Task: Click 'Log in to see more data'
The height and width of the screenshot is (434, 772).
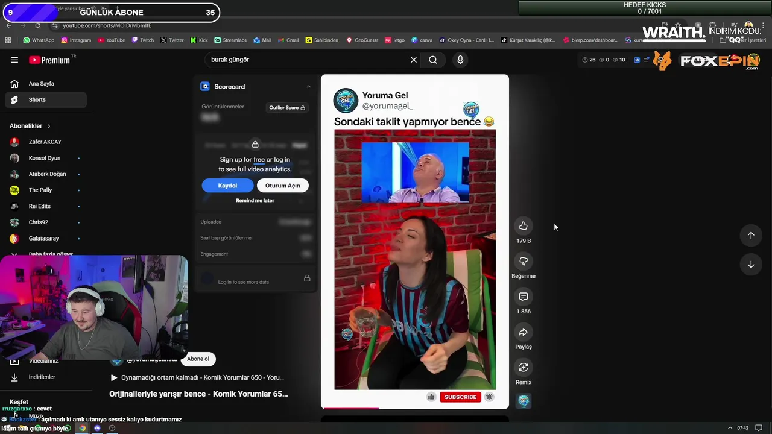Action: (244, 282)
